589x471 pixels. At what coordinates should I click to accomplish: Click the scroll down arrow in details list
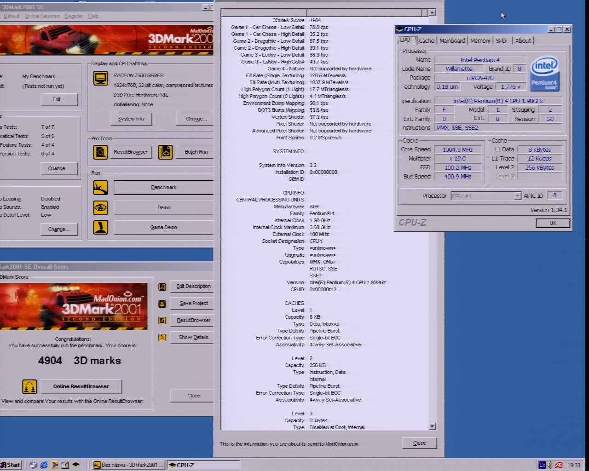[x=432, y=426]
